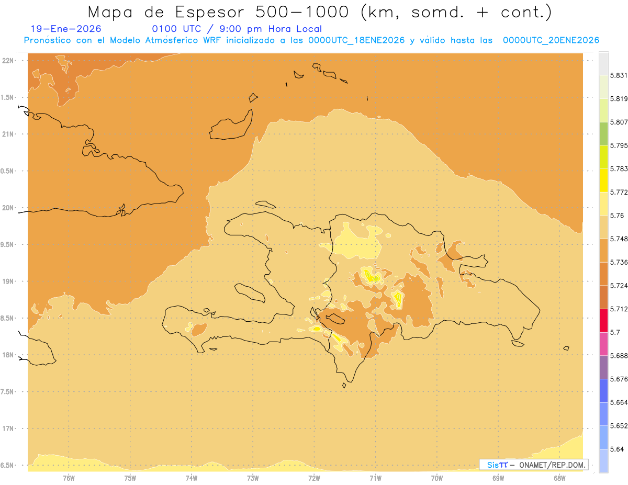Click the '75W' longitude label
This screenshot has height=485, width=628.
(130, 478)
